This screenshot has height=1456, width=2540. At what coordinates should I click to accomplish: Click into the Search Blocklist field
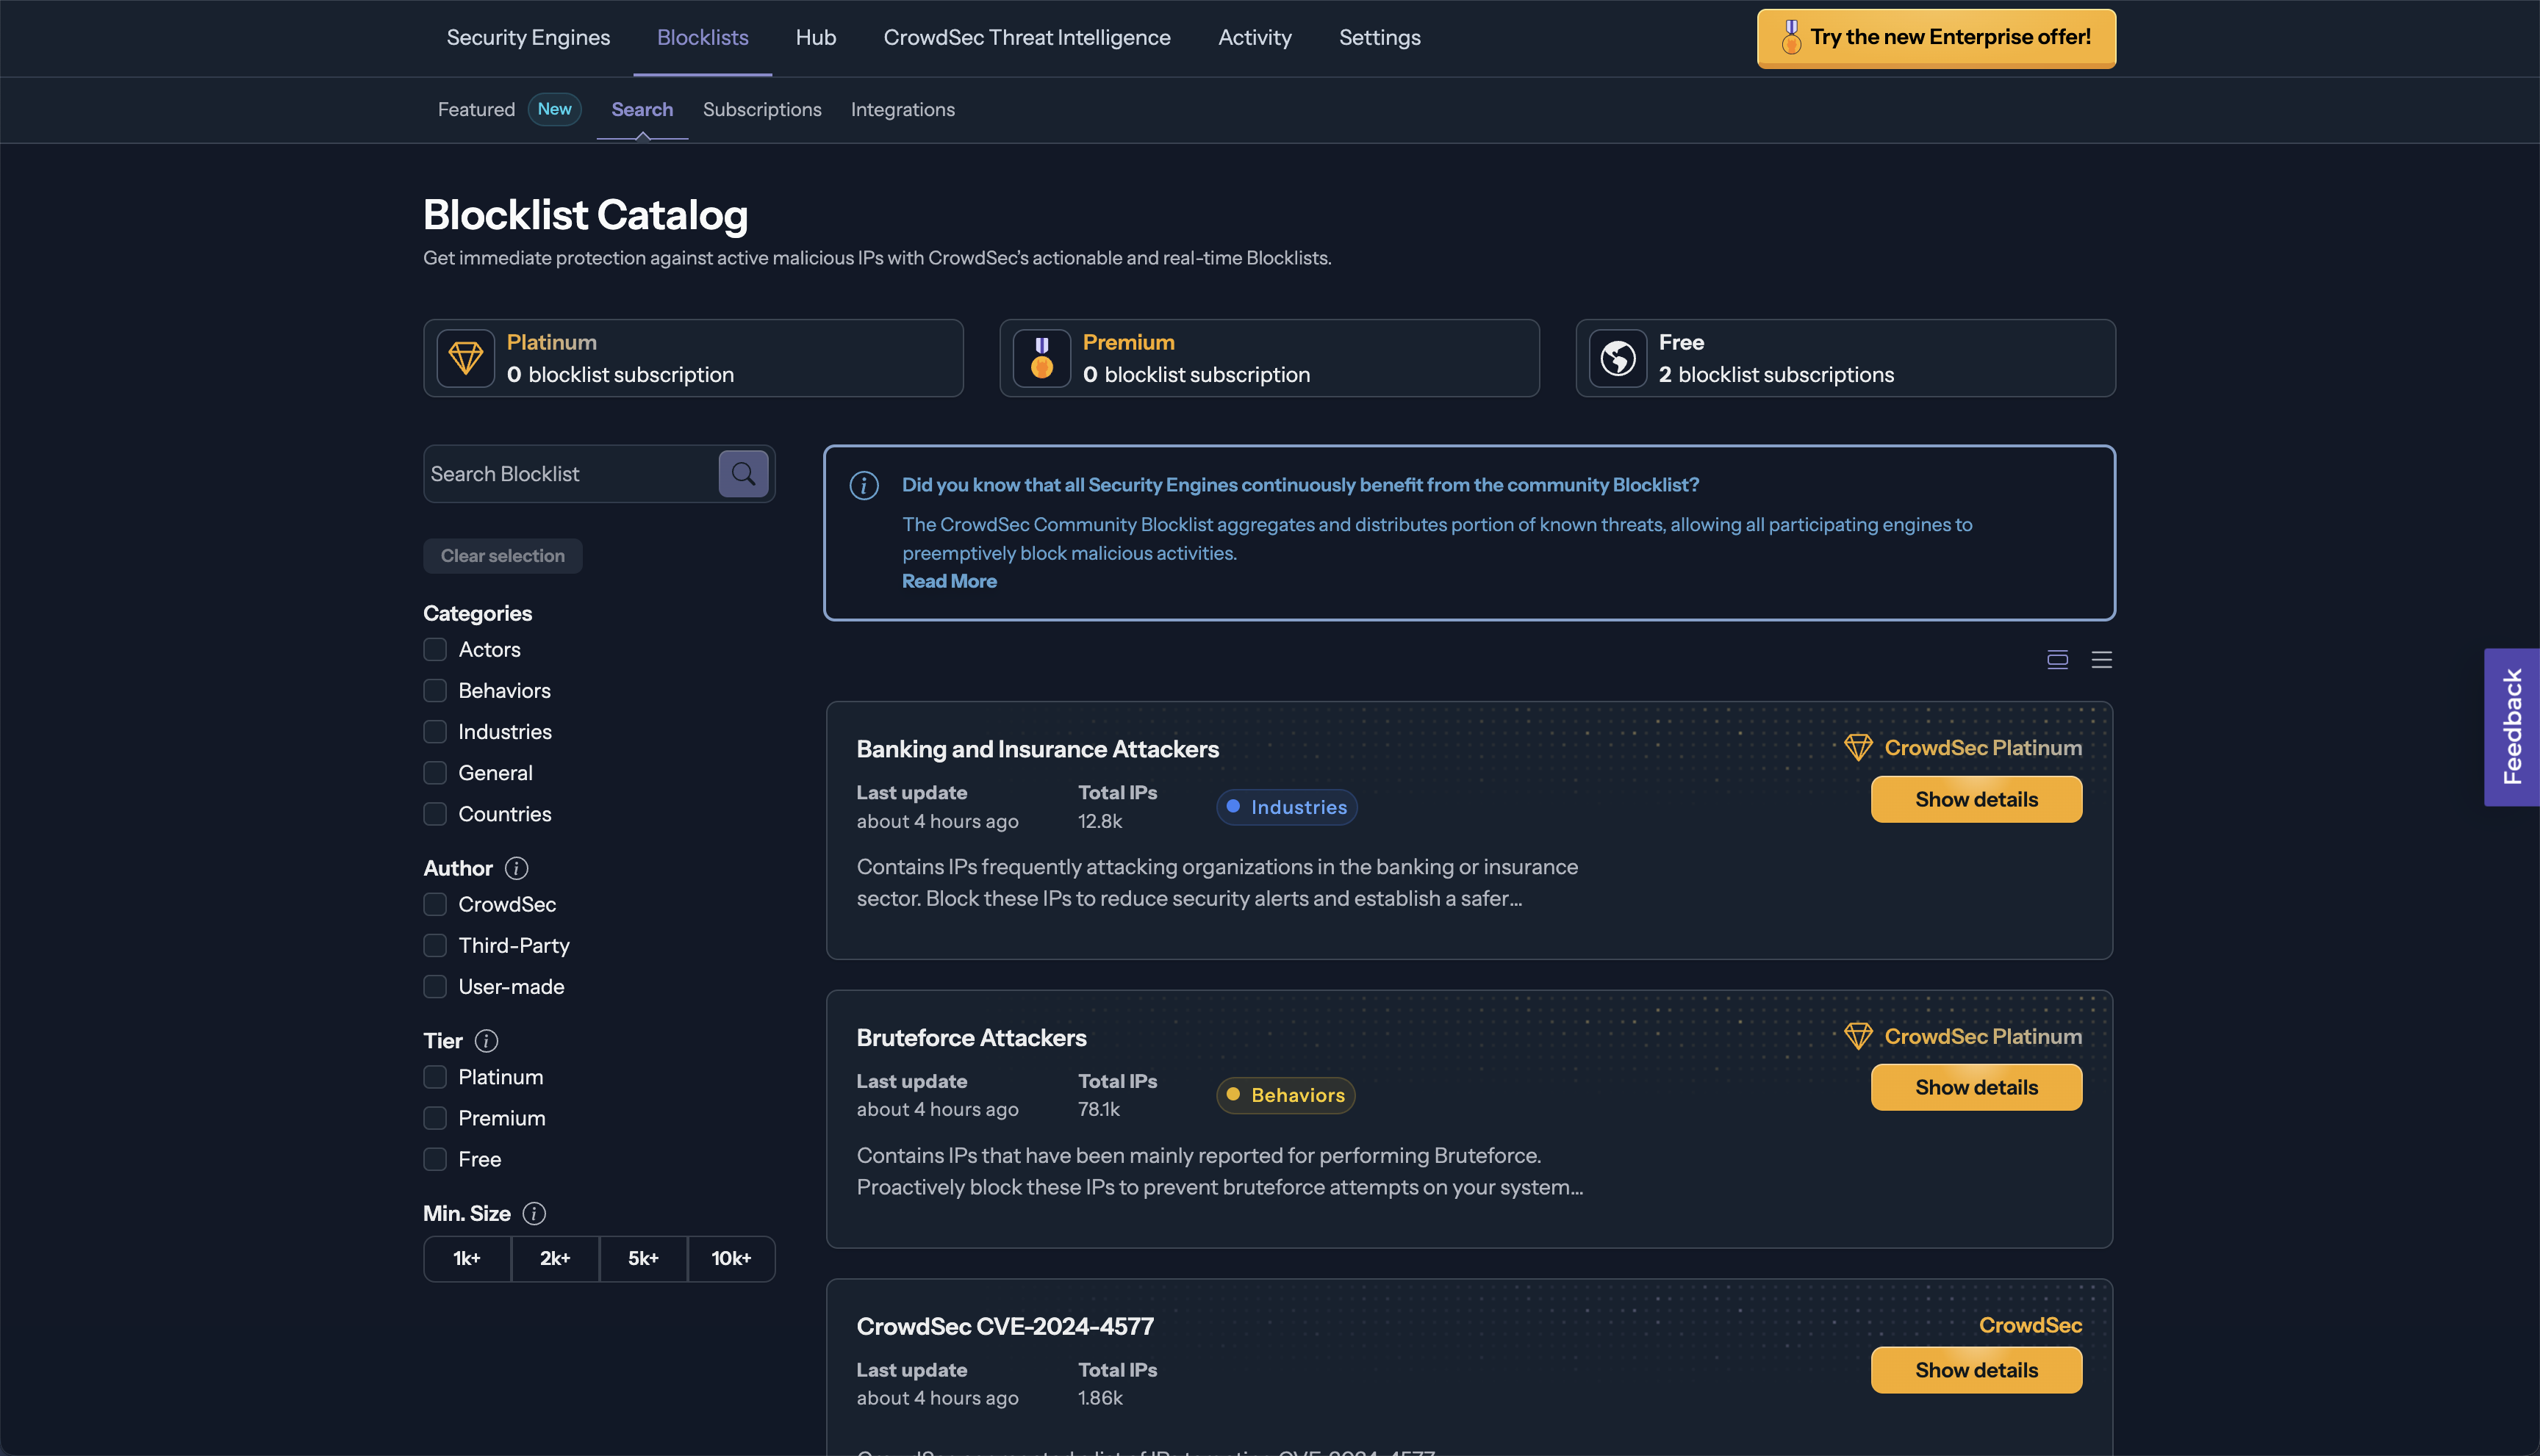(x=570, y=474)
